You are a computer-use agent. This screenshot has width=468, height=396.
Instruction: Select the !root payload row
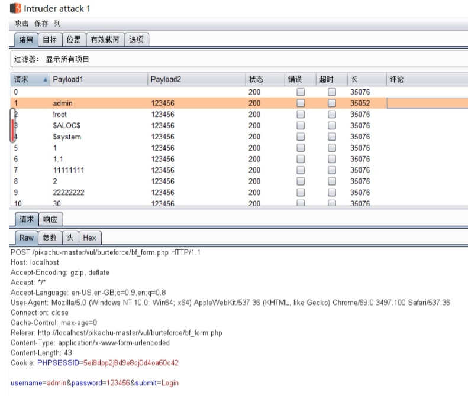pyautogui.click(x=240, y=114)
